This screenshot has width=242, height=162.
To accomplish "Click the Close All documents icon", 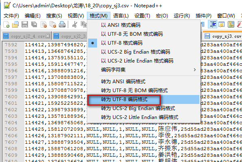I will (53, 24).
